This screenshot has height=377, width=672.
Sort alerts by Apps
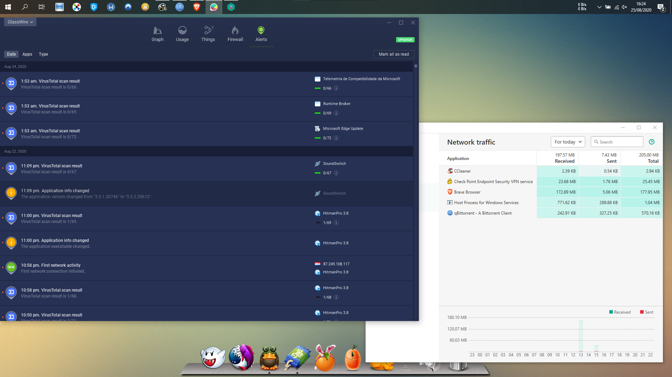[27, 54]
